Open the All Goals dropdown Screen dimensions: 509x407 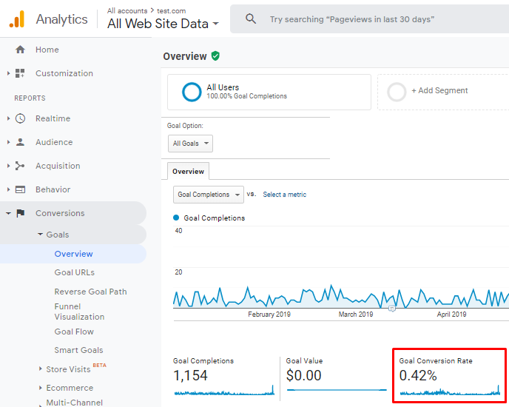[190, 144]
